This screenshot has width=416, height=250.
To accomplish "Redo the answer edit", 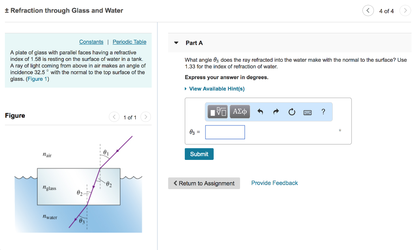I will (x=276, y=112).
